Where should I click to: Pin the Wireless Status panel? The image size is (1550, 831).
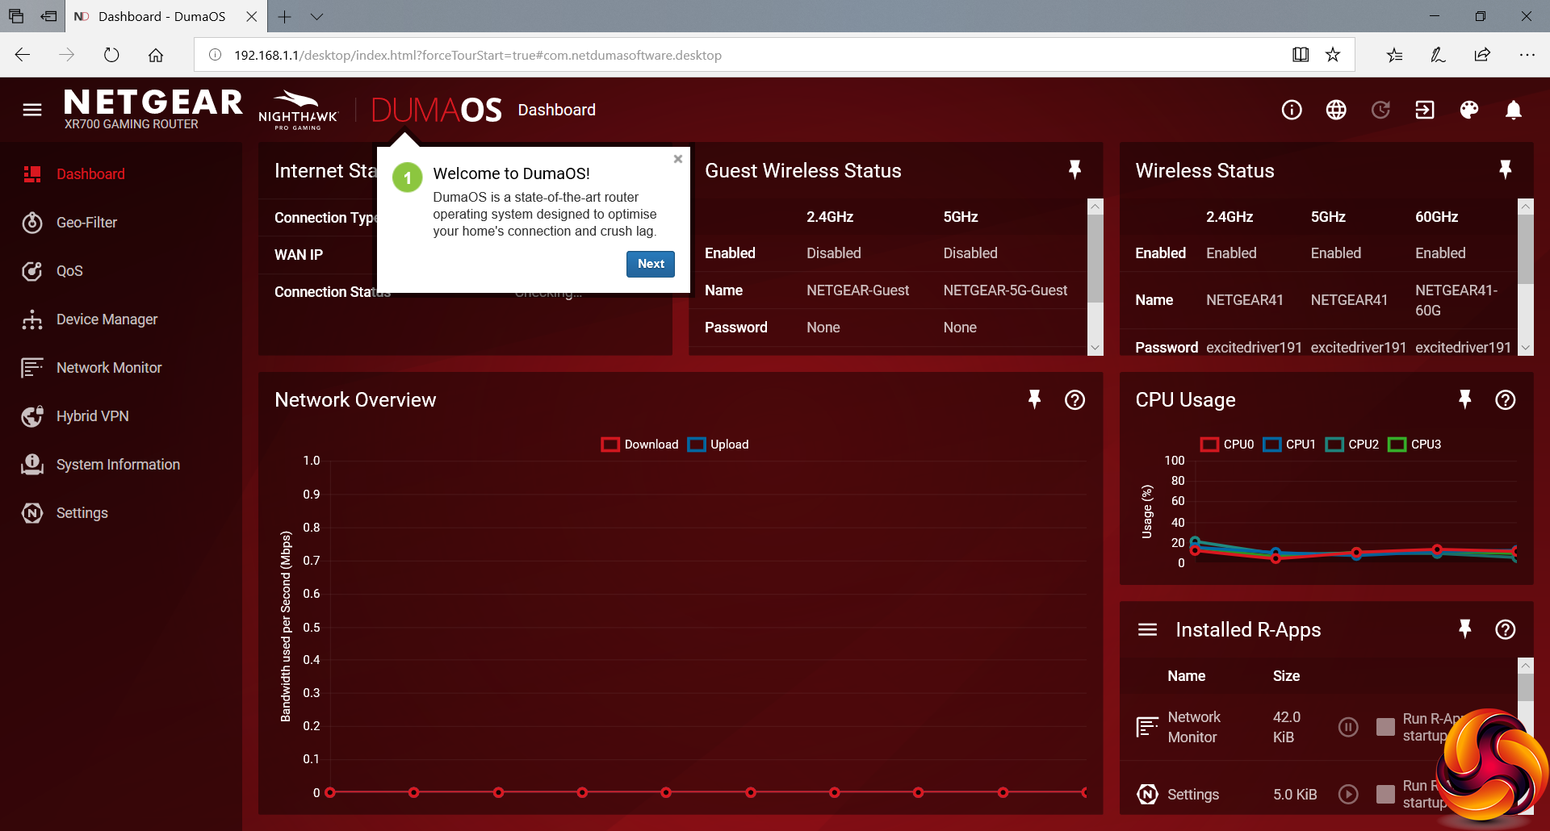pos(1505,169)
